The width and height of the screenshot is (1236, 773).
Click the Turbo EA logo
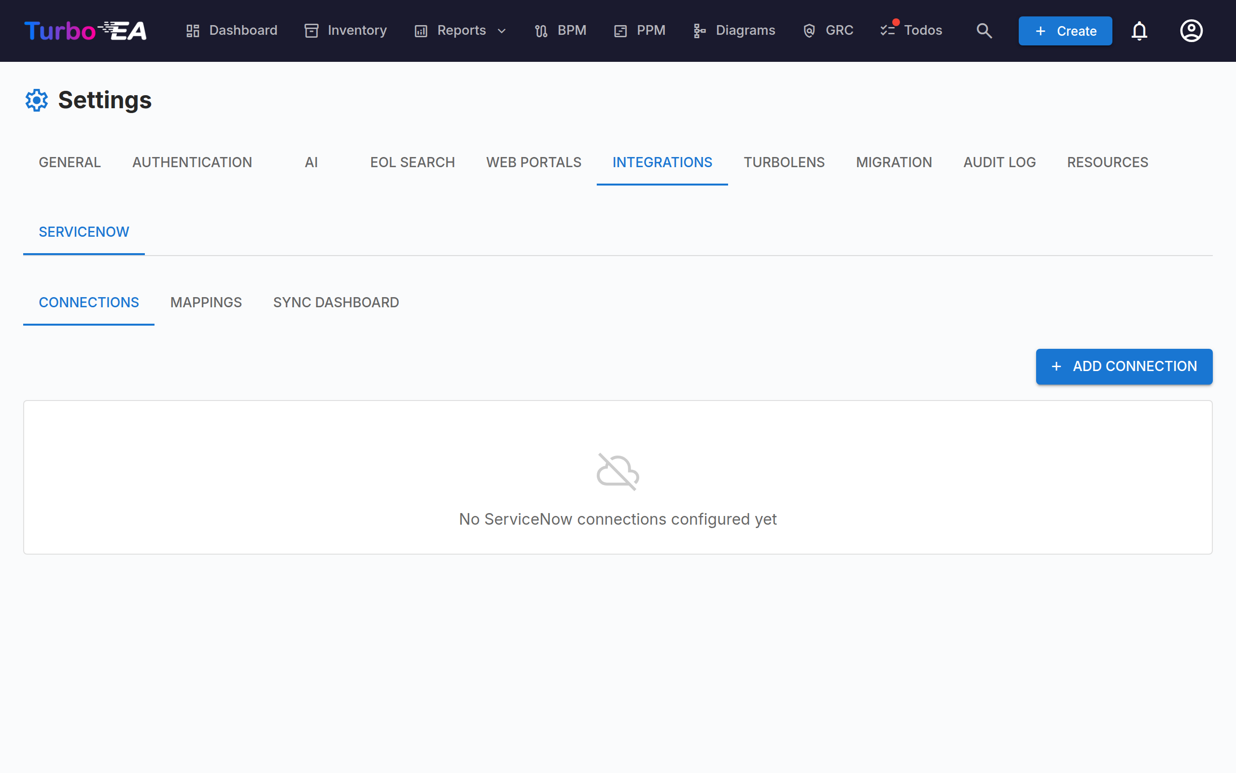[x=85, y=30]
